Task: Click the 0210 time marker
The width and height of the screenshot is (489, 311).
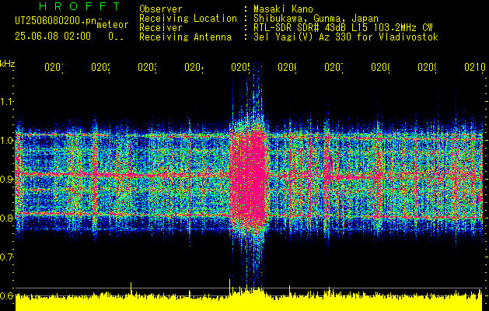Action: coord(475,67)
